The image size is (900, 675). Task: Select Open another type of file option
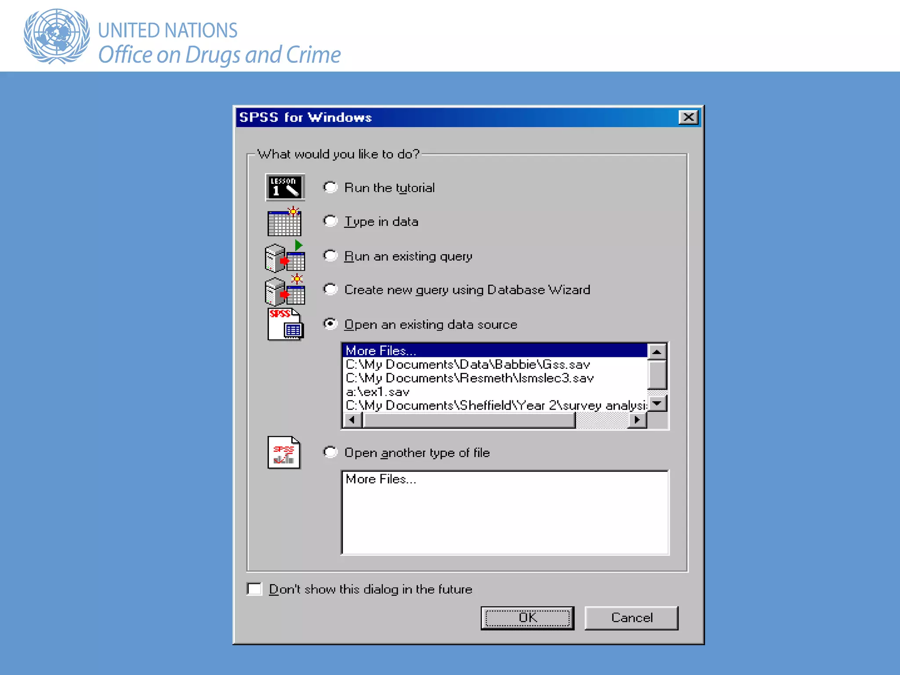coord(330,452)
